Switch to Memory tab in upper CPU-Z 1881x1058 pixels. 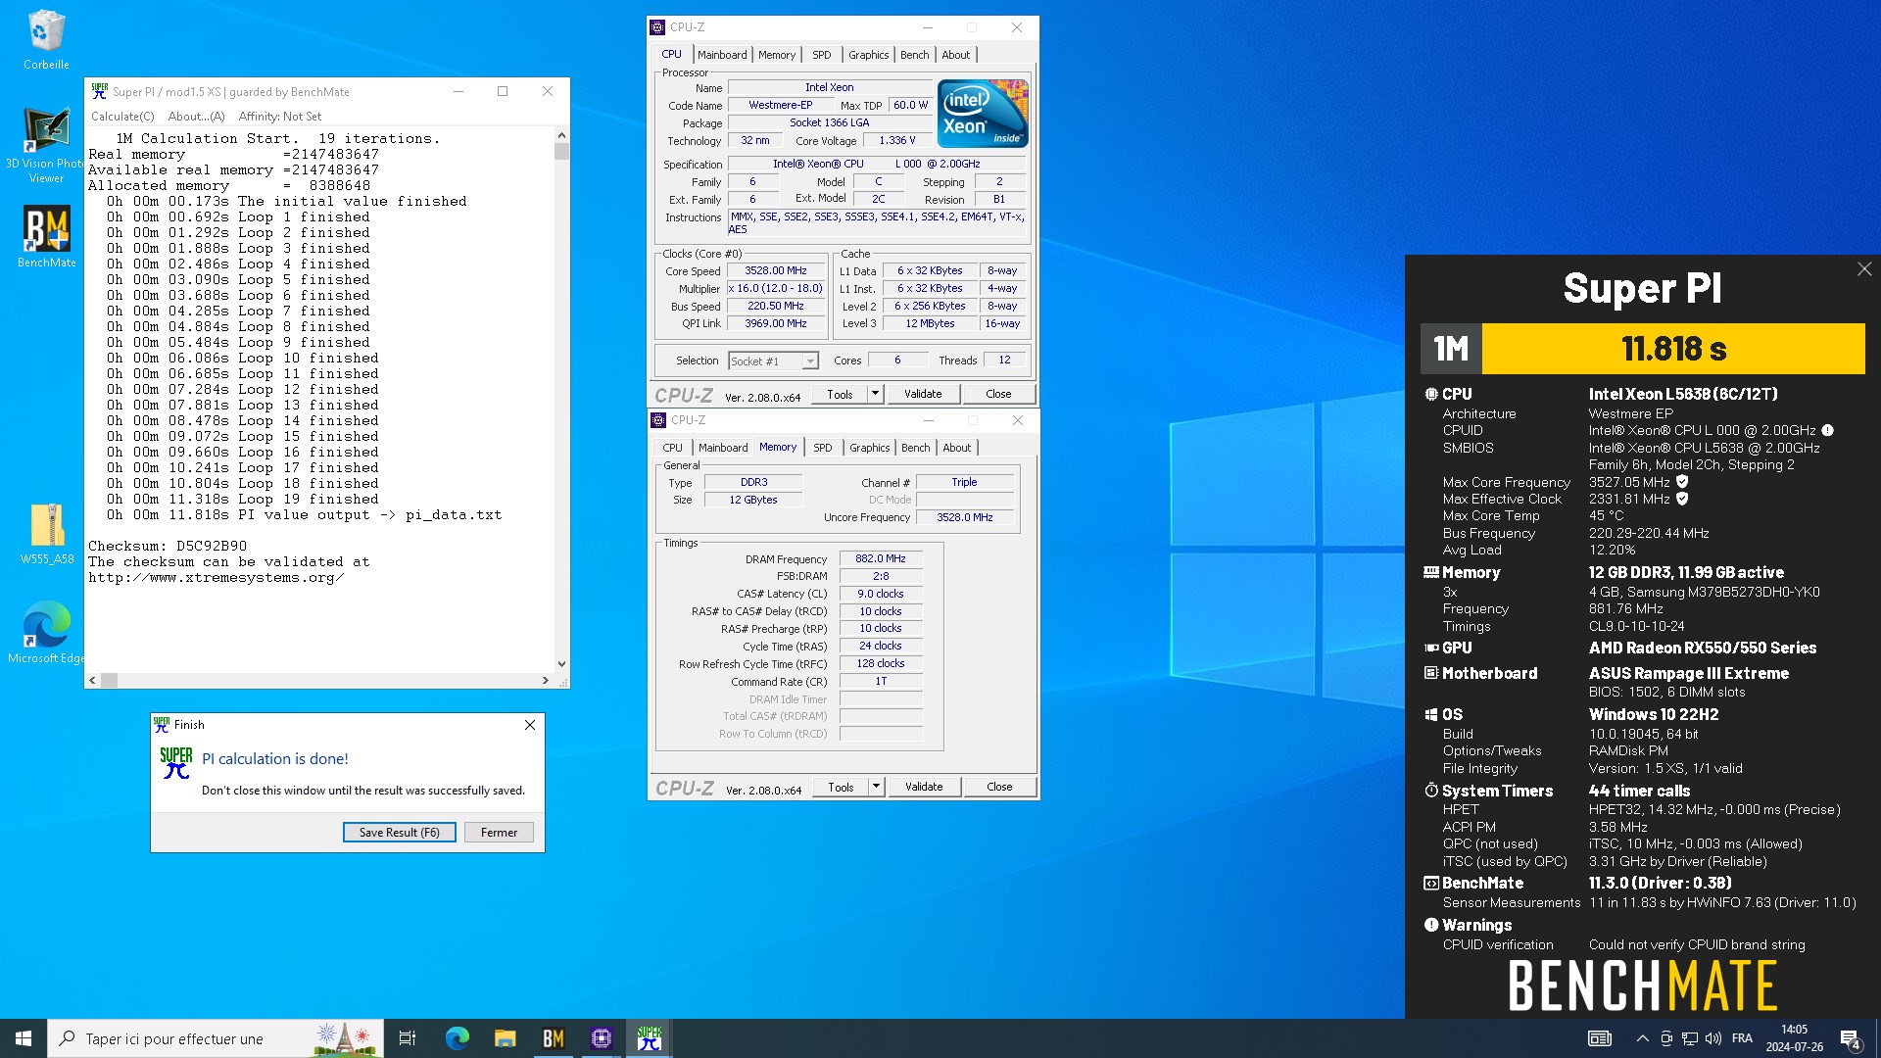click(x=777, y=55)
